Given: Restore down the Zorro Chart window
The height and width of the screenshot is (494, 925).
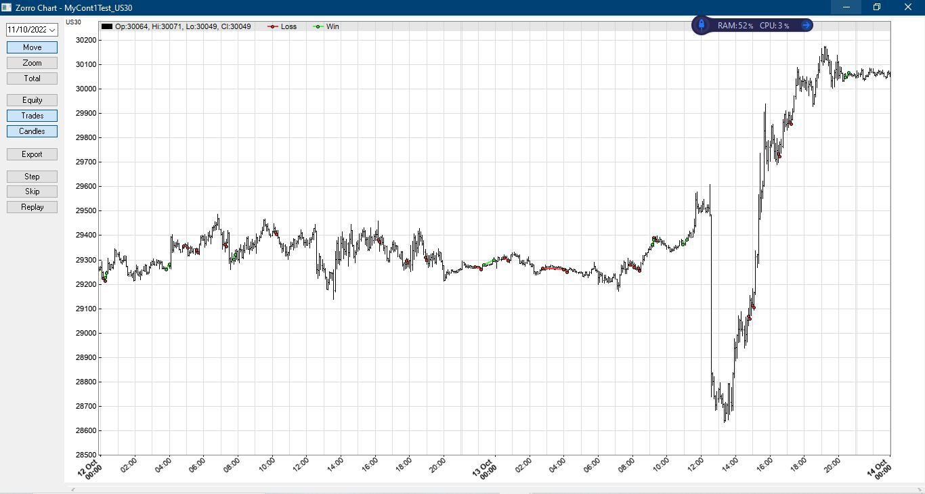Looking at the screenshot, I should click(x=877, y=7).
